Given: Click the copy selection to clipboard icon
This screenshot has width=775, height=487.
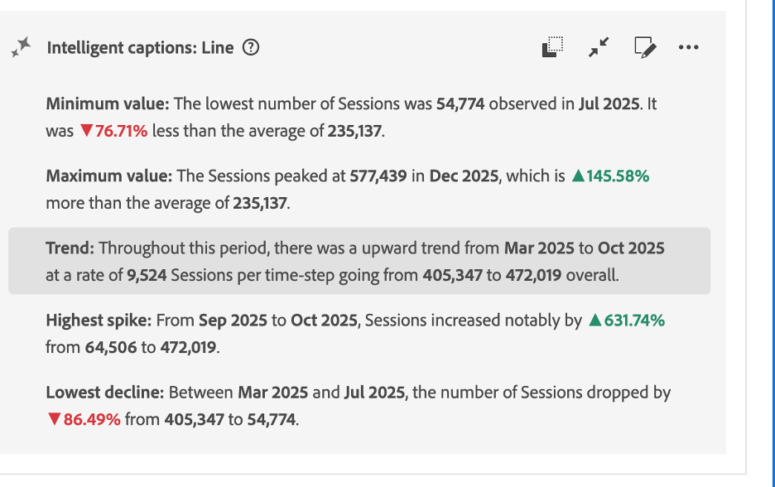Looking at the screenshot, I should pyautogui.click(x=551, y=48).
